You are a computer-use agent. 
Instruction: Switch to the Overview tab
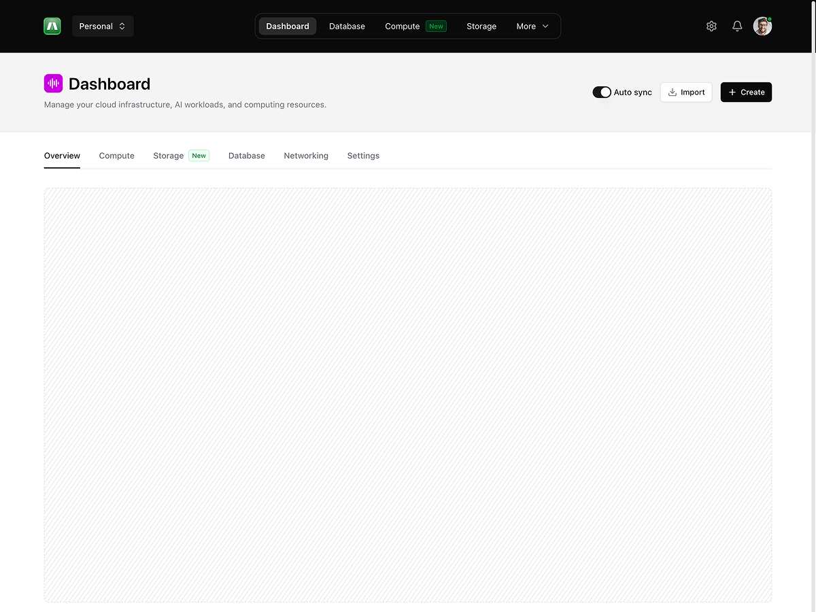click(62, 156)
